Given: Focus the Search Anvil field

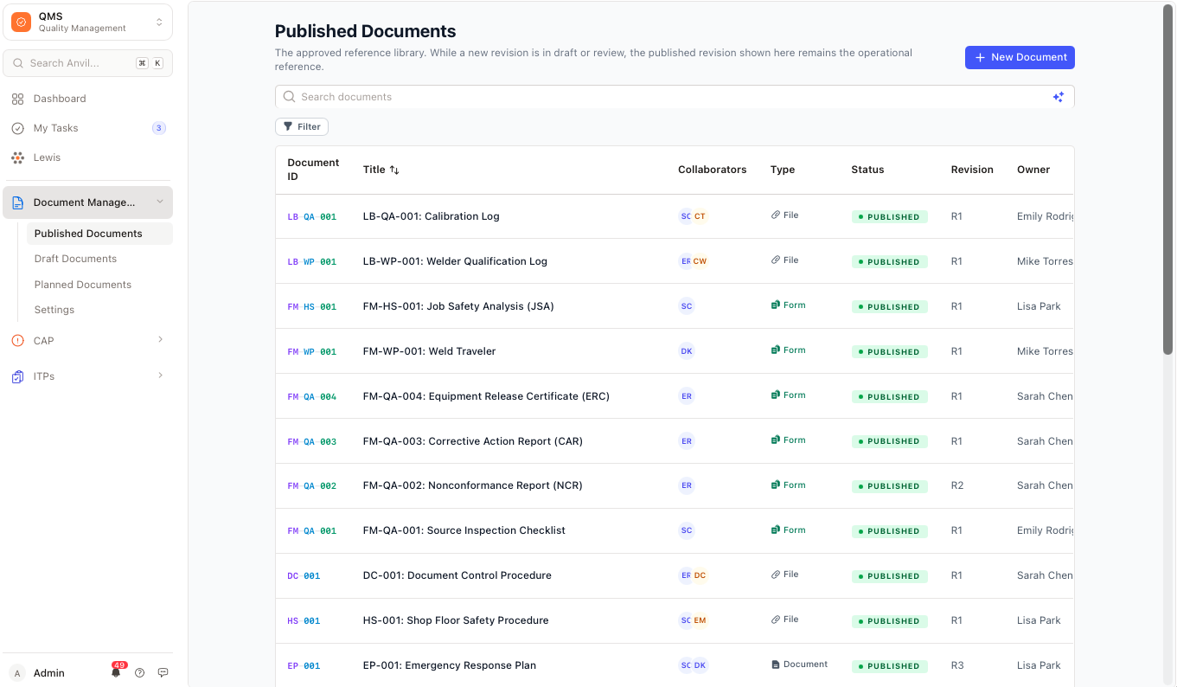Looking at the screenshot, I should click(x=87, y=63).
